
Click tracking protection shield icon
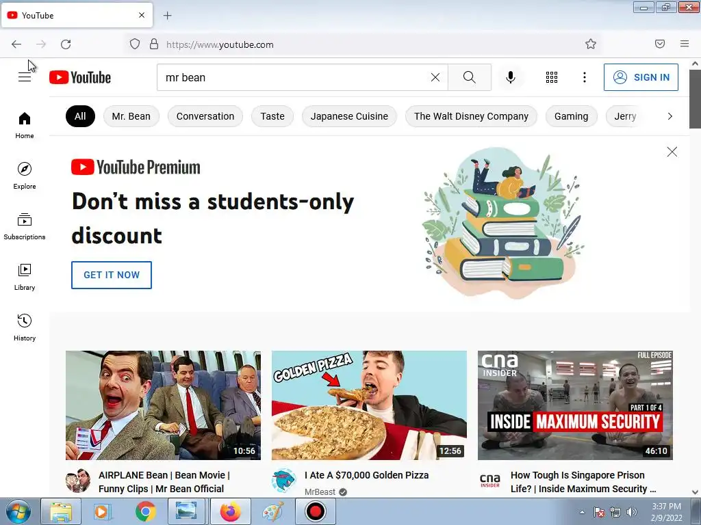(135, 44)
